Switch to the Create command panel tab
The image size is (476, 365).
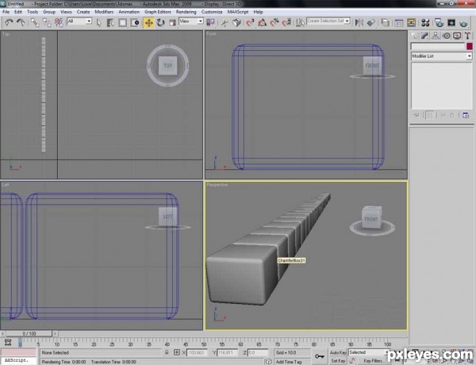tap(414, 36)
